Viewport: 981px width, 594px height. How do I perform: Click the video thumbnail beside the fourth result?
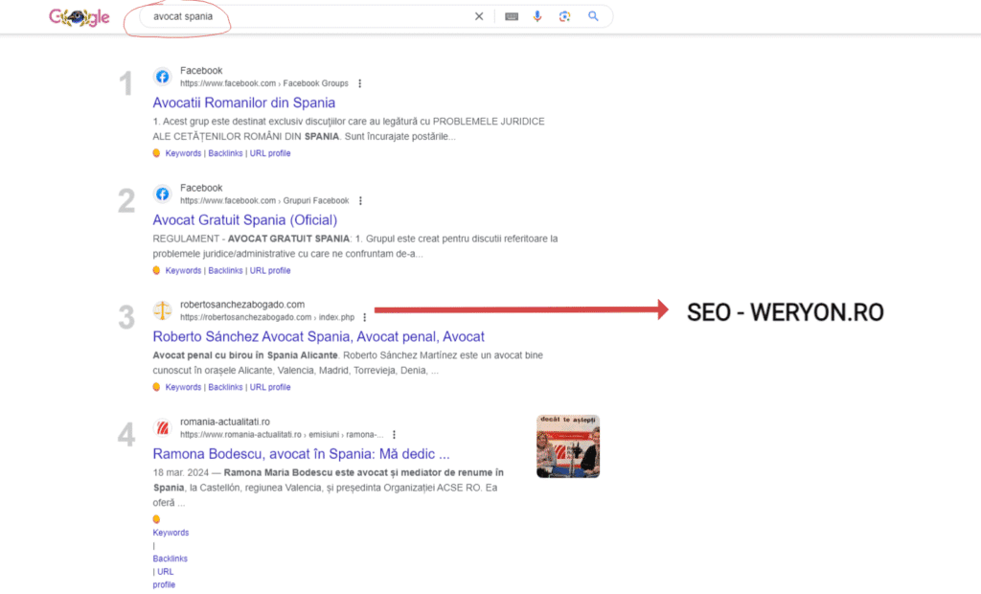(567, 445)
